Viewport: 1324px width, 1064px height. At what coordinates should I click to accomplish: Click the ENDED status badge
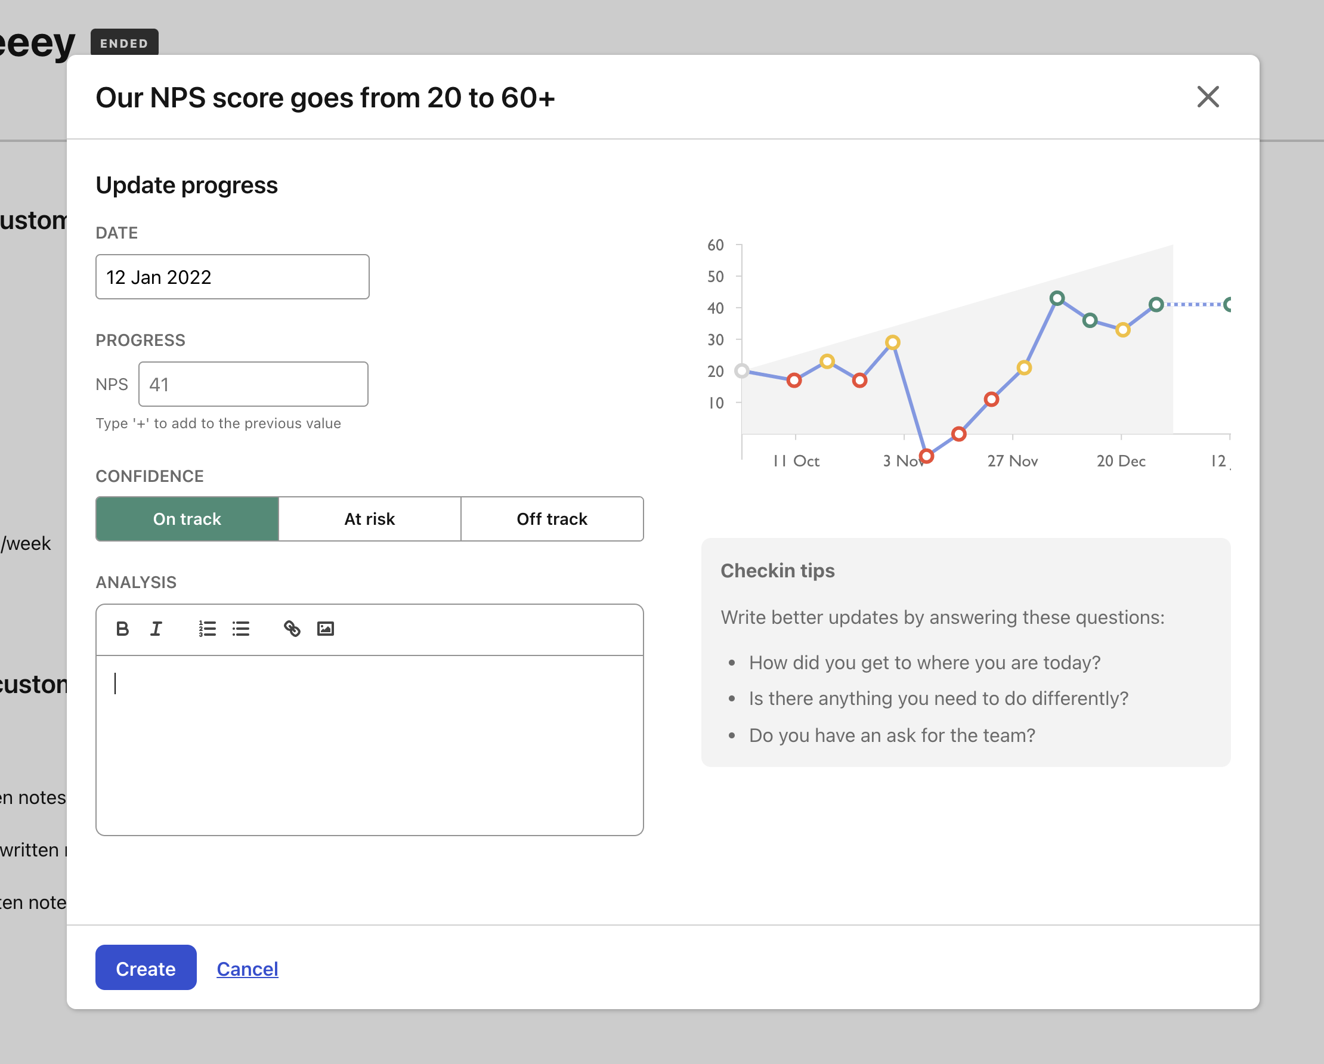[124, 43]
